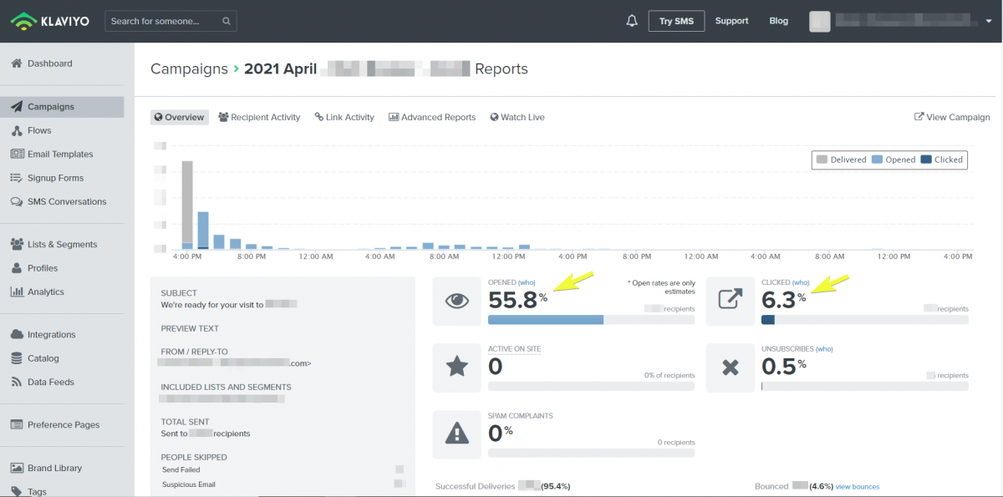Switch to the Link Activity tab
The image size is (1003, 497).
pos(344,118)
